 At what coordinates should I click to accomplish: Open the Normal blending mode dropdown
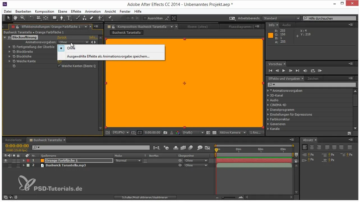coord(128,160)
